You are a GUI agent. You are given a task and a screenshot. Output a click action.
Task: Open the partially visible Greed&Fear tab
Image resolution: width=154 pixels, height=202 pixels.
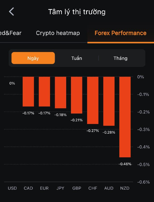click(x=11, y=33)
